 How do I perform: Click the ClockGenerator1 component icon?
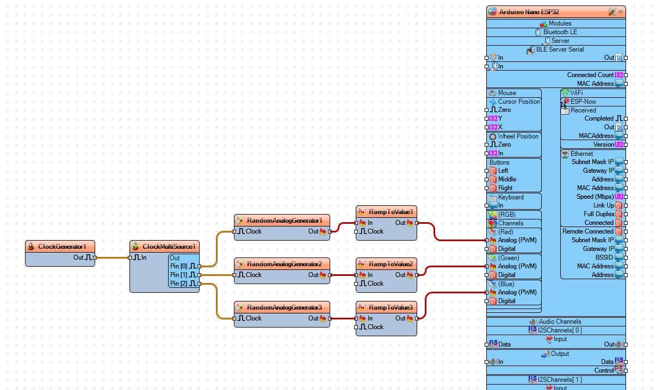[32, 247]
